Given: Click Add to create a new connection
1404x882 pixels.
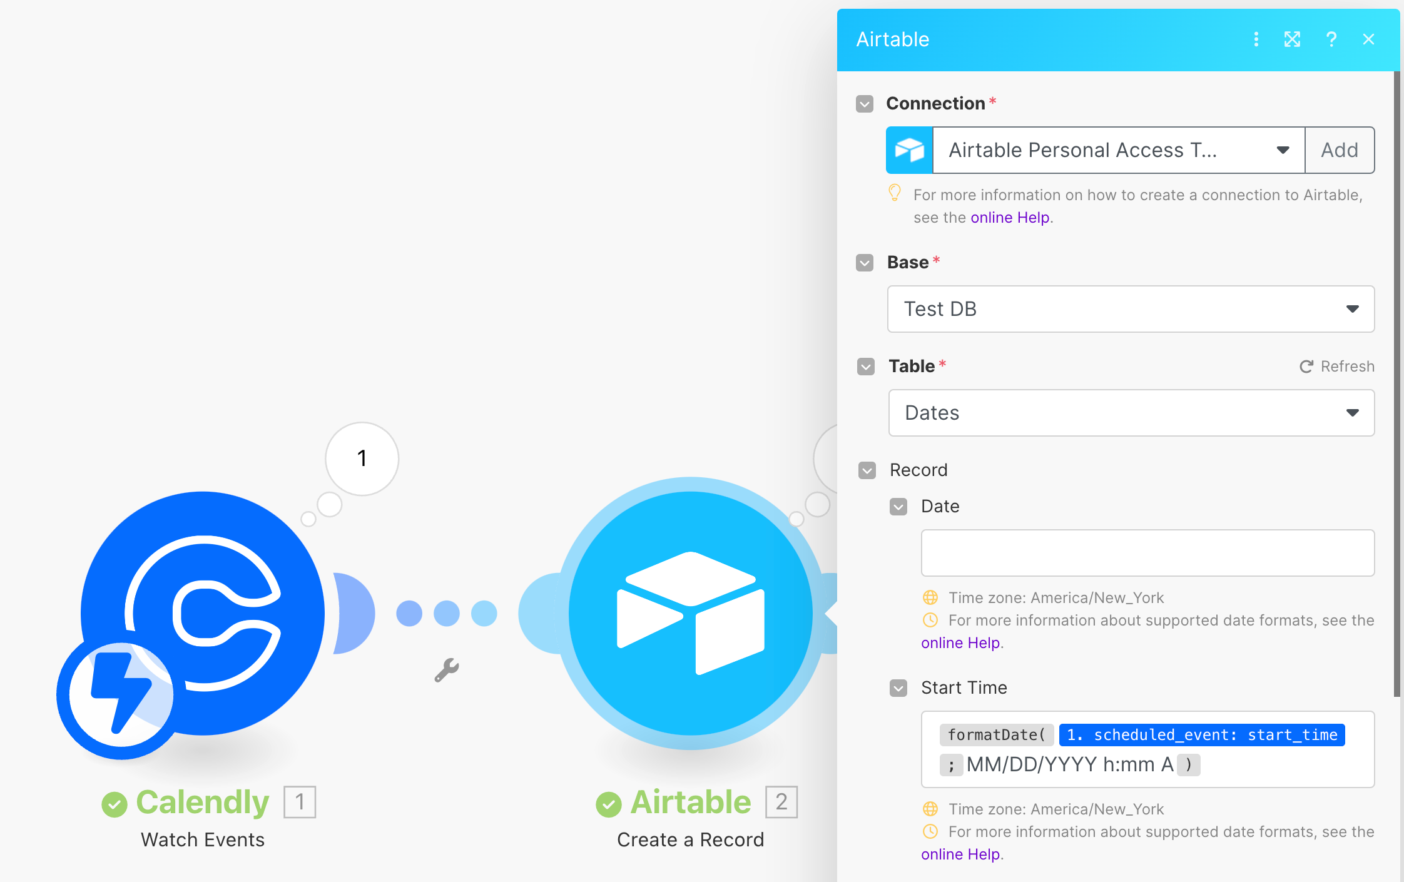Looking at the screenshot, I should pyautogui.click(x=1340, y=150).
